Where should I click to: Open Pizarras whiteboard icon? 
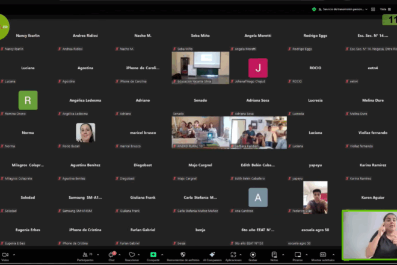(x=297, y=255)
